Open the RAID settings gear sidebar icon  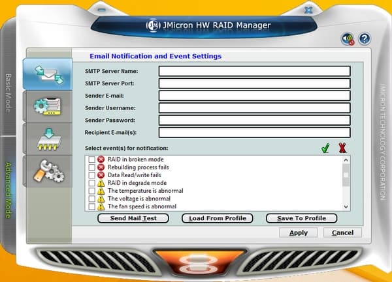coord(48,106)
